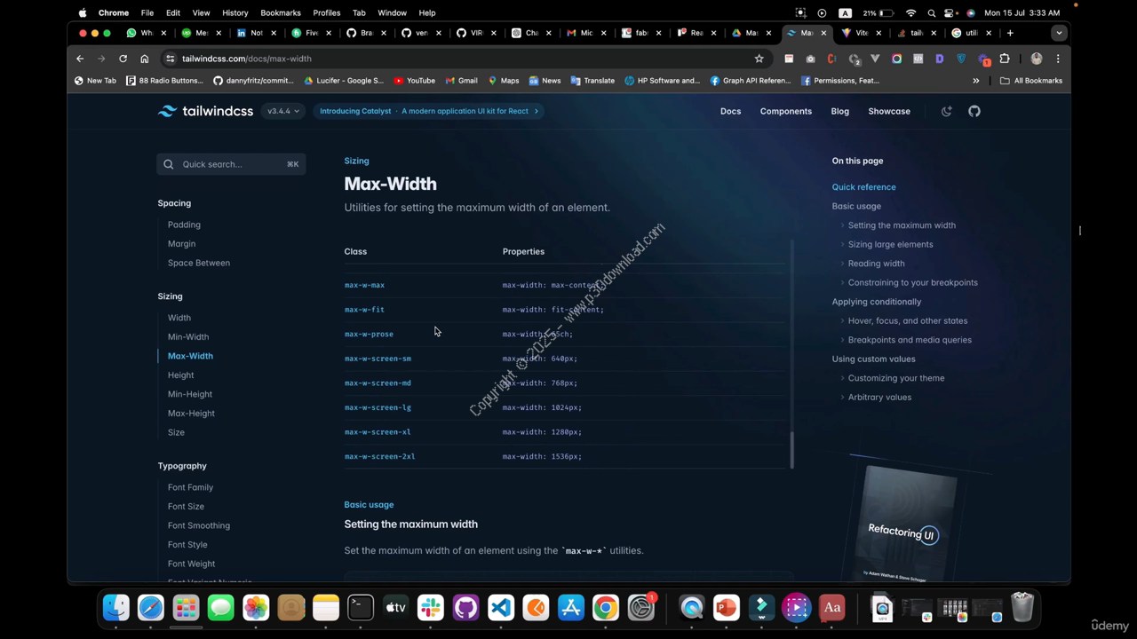Click the browser home icon
Viewport: 1137px width, 639px height.
[x=144, y=59]
